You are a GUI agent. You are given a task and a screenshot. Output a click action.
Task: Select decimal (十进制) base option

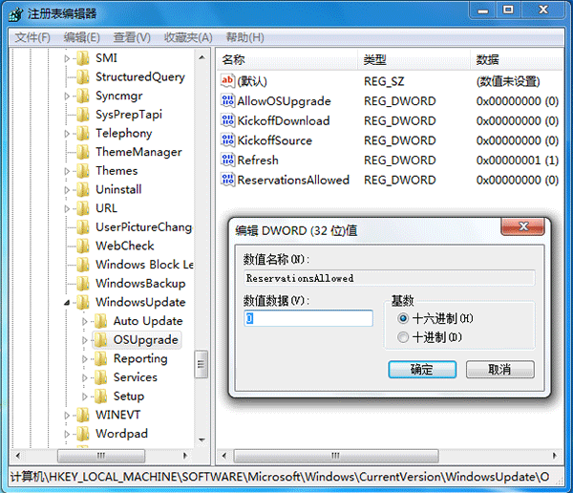403,337
